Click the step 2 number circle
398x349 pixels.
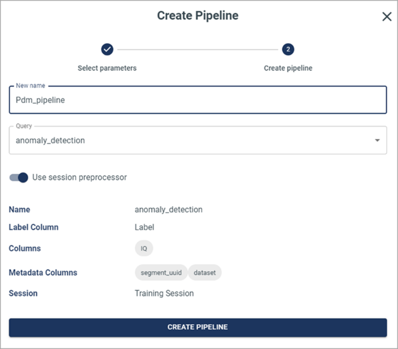(288, 49)
